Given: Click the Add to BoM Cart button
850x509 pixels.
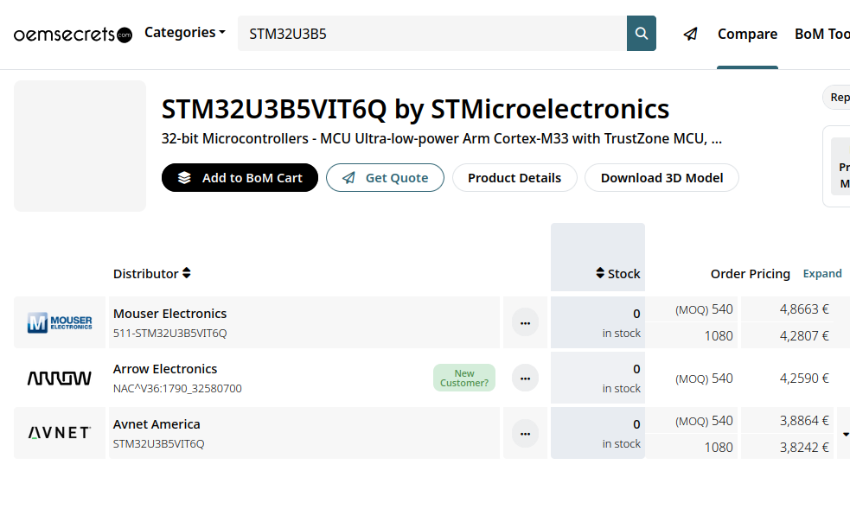Looking at the screenshot, I should click(240, 178).
